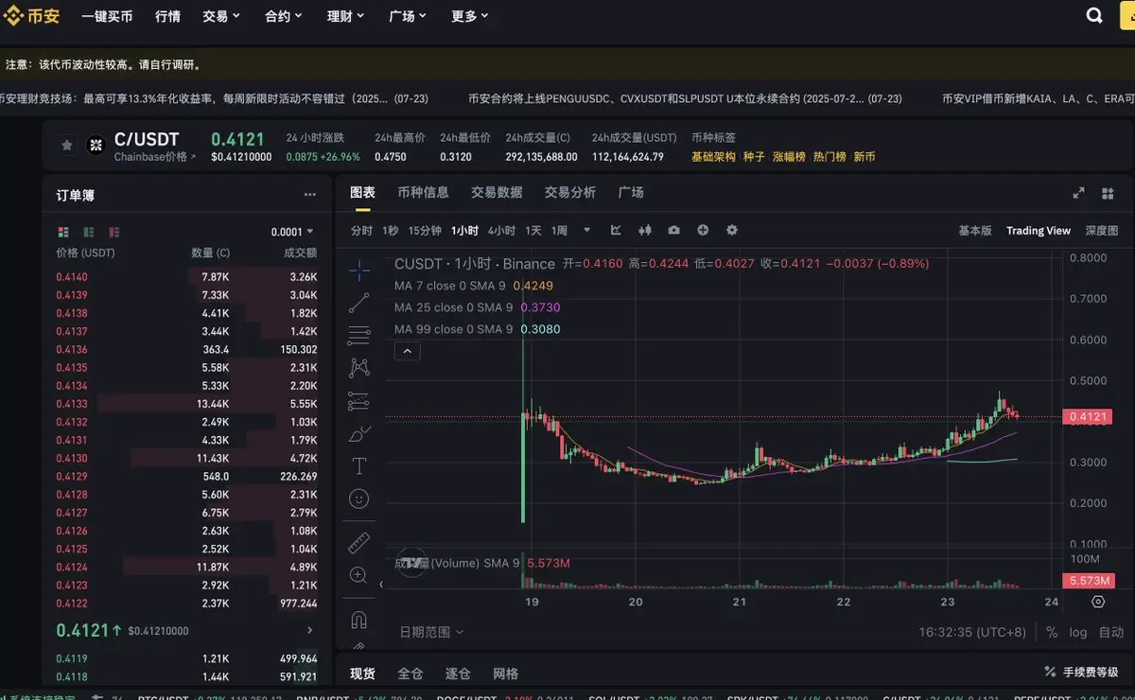Switch to the 币种信息 tab

click(424, 192)
